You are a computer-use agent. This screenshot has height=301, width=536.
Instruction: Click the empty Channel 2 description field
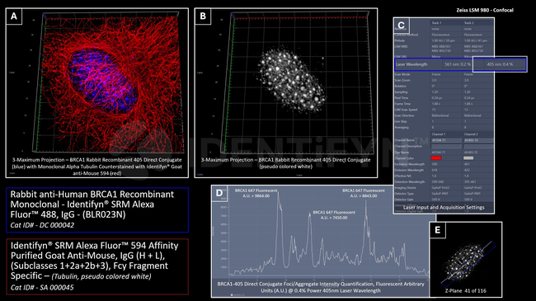click(478, 146)
